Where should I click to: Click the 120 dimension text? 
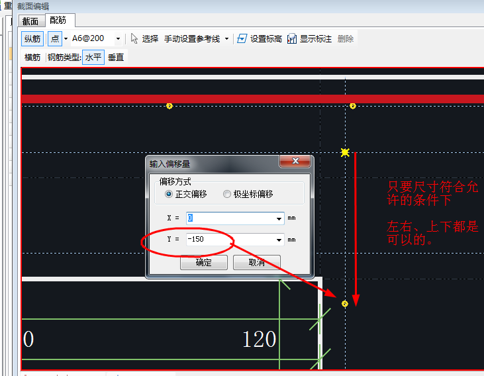point(260,340)
